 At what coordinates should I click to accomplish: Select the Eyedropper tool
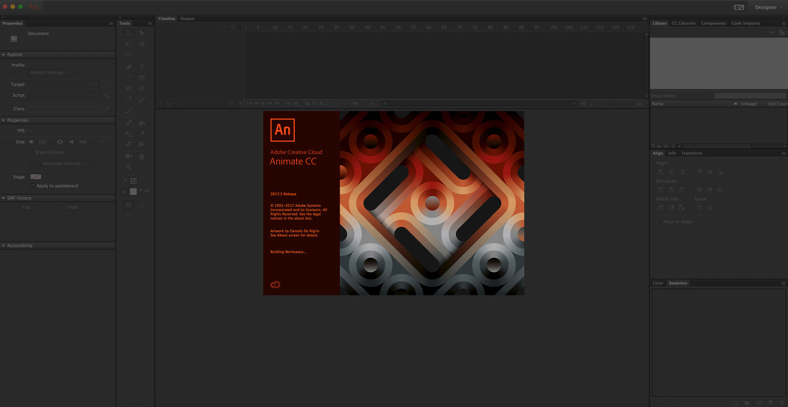click(142, 133)
